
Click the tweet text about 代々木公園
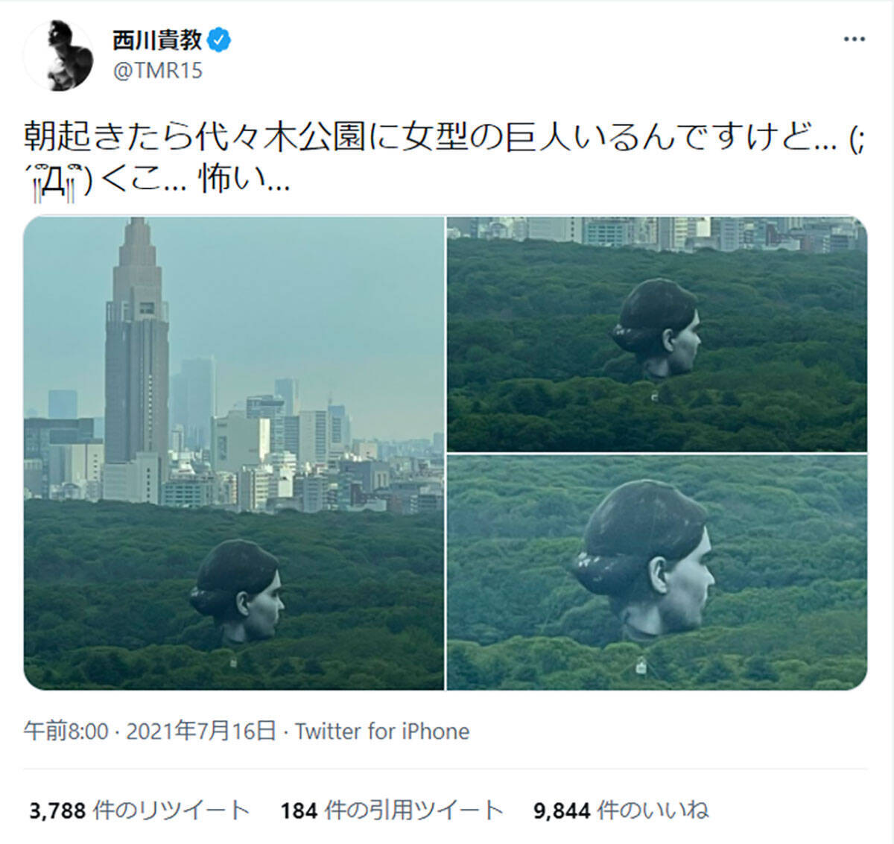pyautogui.click(x=446, y=157)
